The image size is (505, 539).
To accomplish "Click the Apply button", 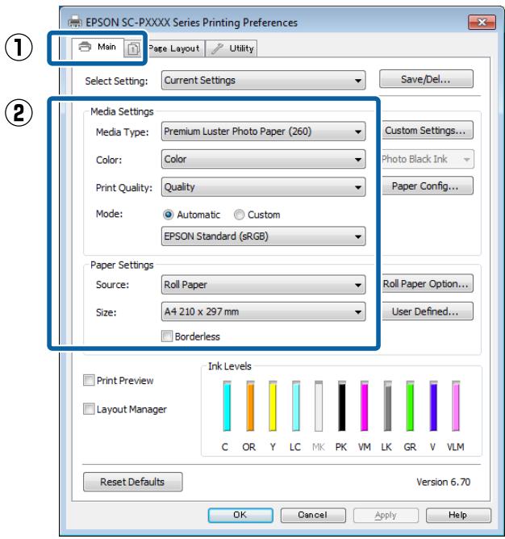I will pyautogui.click(x=386, y=515).
